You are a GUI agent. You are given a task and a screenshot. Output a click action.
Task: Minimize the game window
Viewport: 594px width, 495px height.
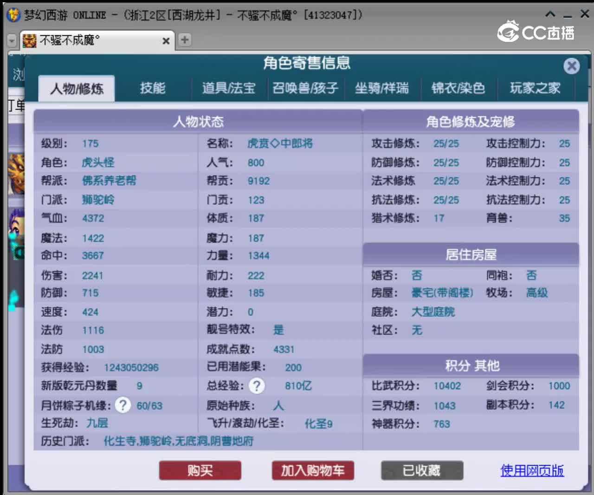coord(568,16)
